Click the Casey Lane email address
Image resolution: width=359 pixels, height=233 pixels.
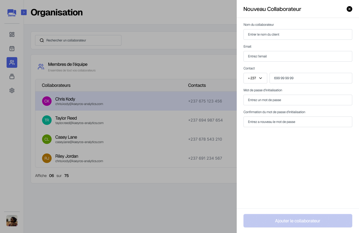[x=79, y=142]
